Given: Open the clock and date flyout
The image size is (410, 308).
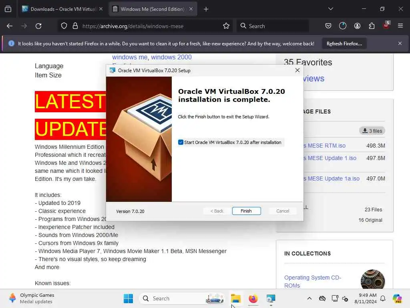Looking at the screenshot, I should tap(365, 298).
